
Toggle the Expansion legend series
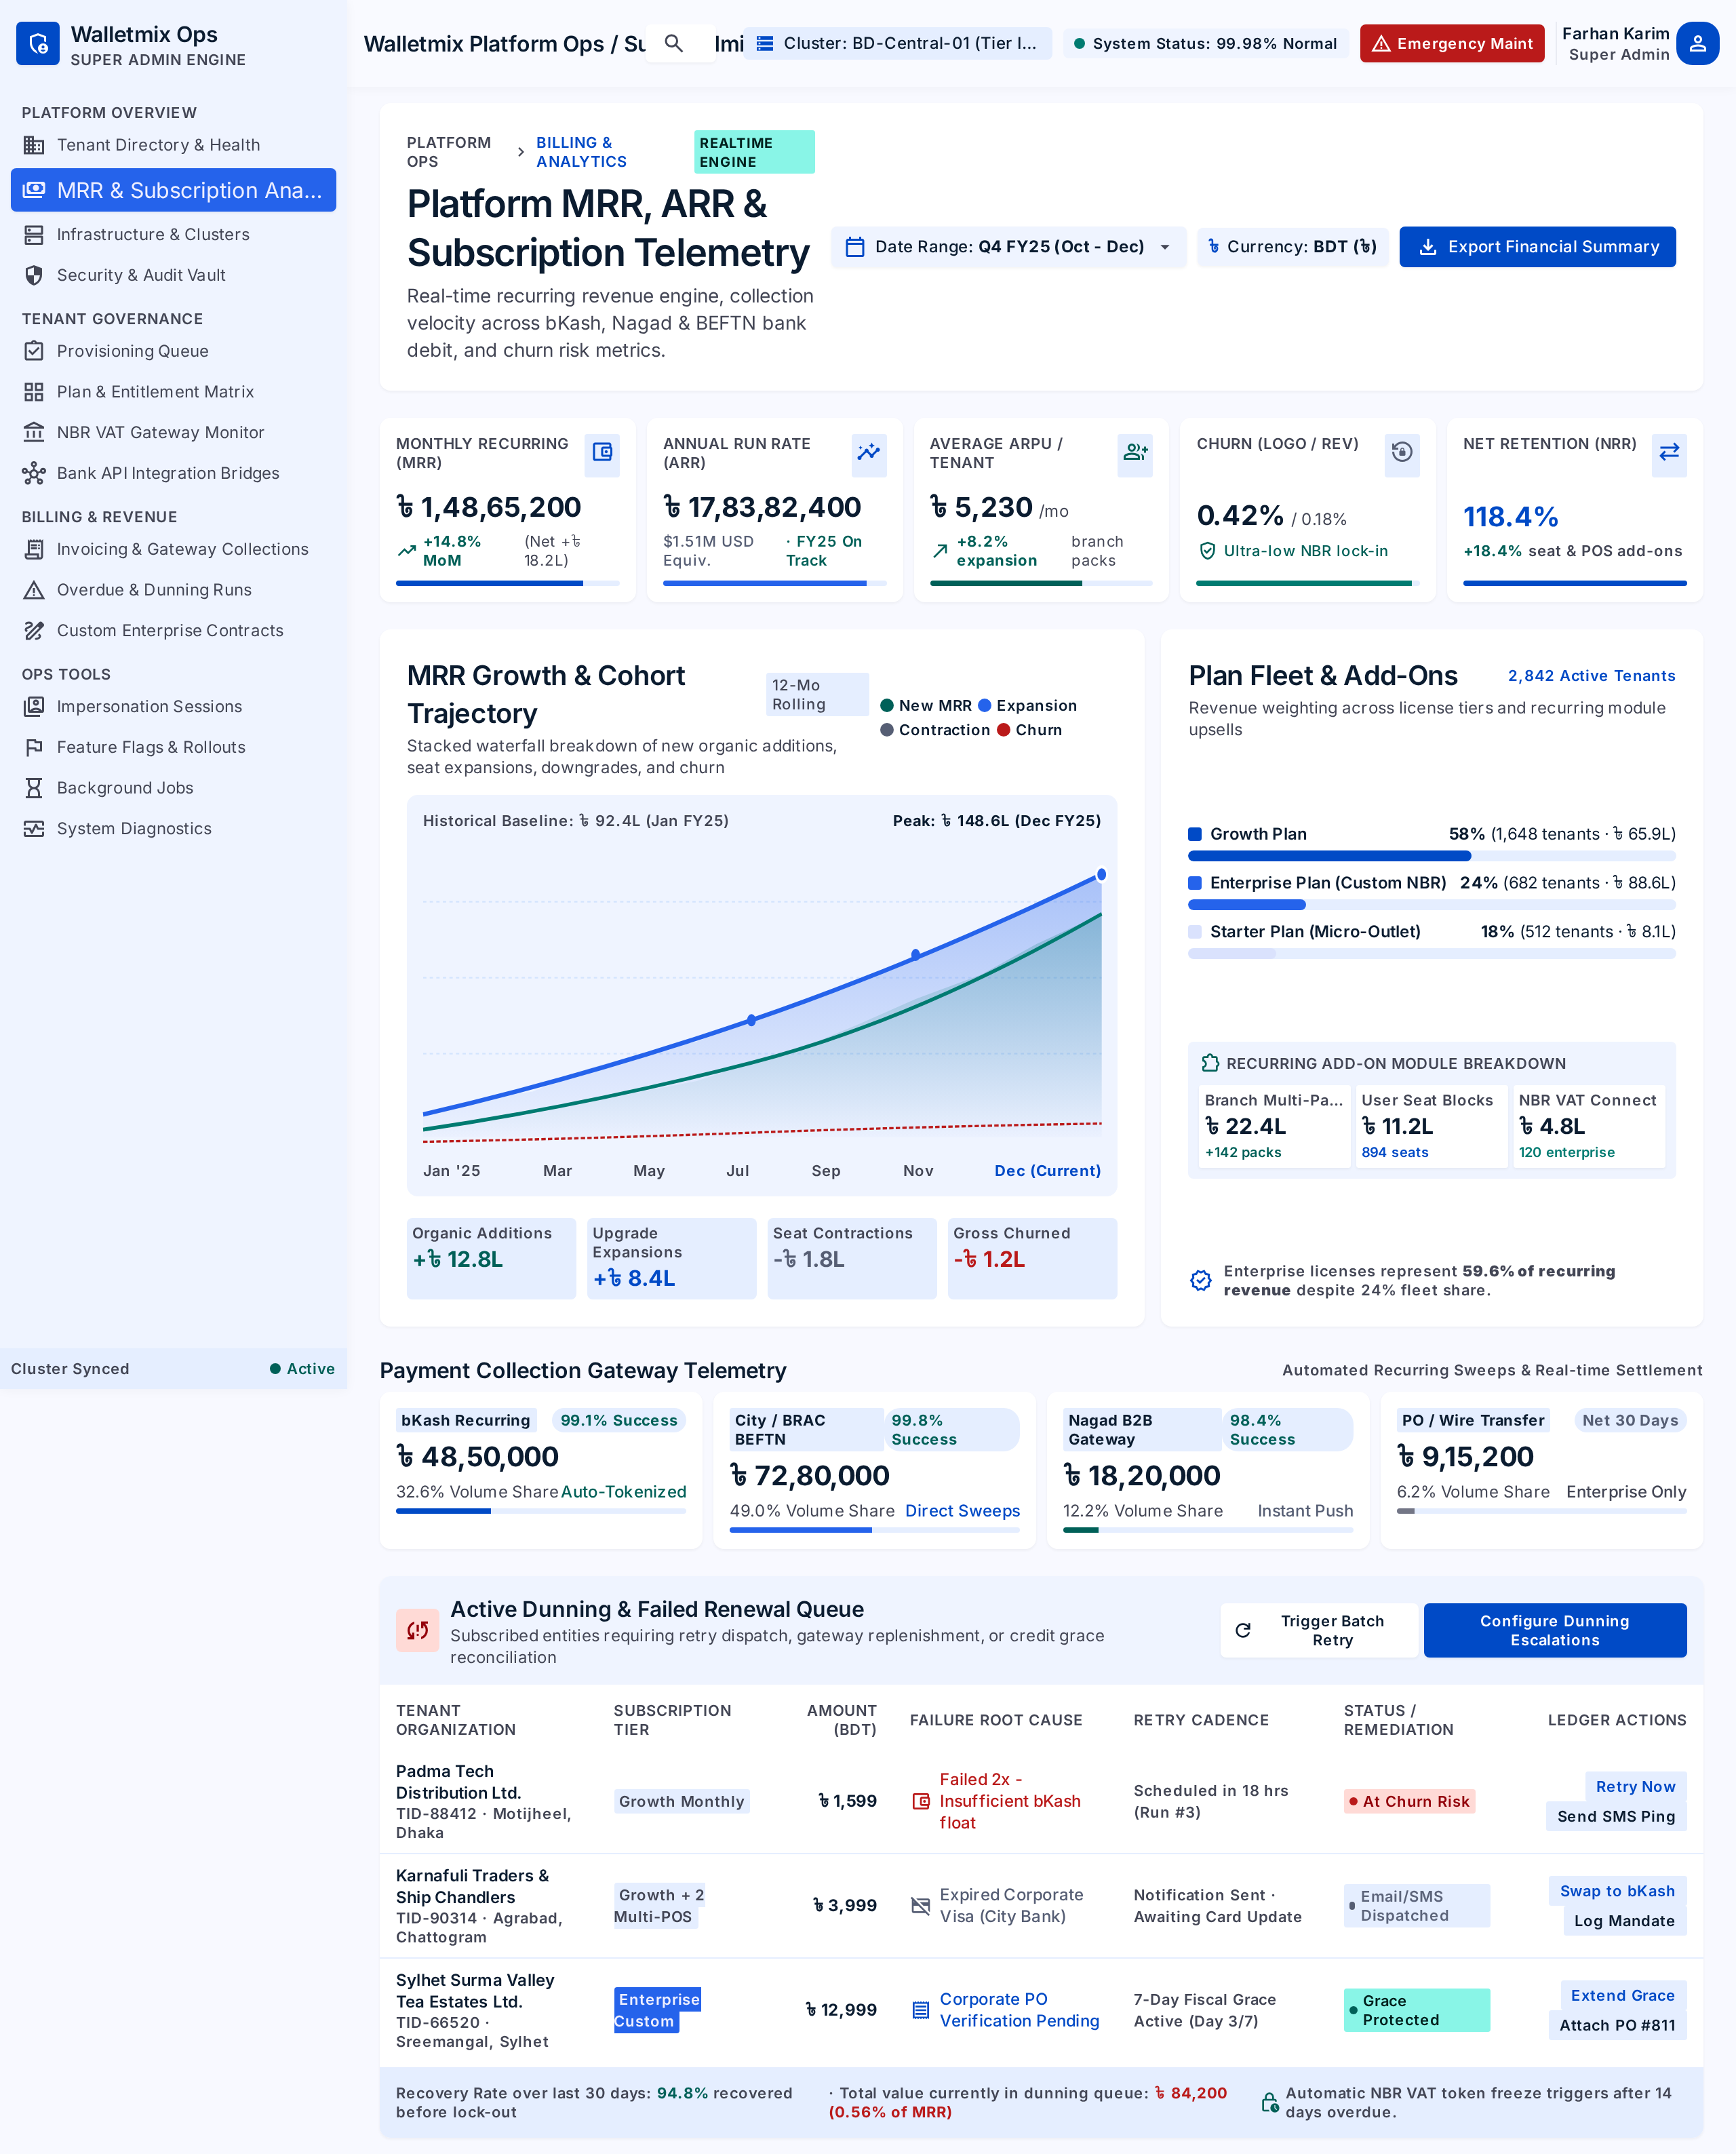point(1028,706)
